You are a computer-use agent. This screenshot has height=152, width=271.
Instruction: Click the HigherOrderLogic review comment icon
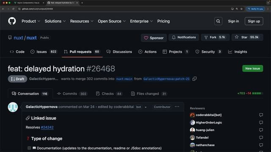[x=261, y=122]
